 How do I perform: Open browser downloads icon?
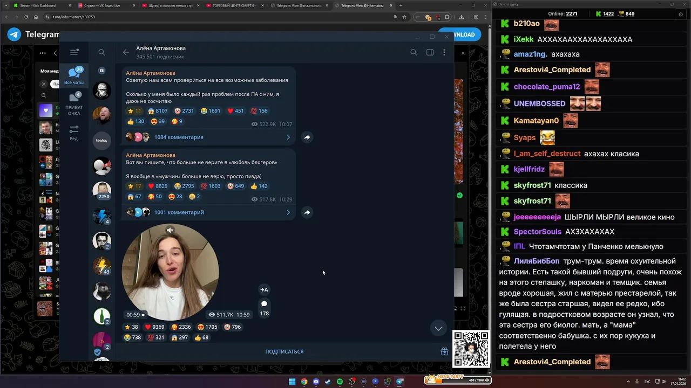pyautogui.click(x=462, y=17)
